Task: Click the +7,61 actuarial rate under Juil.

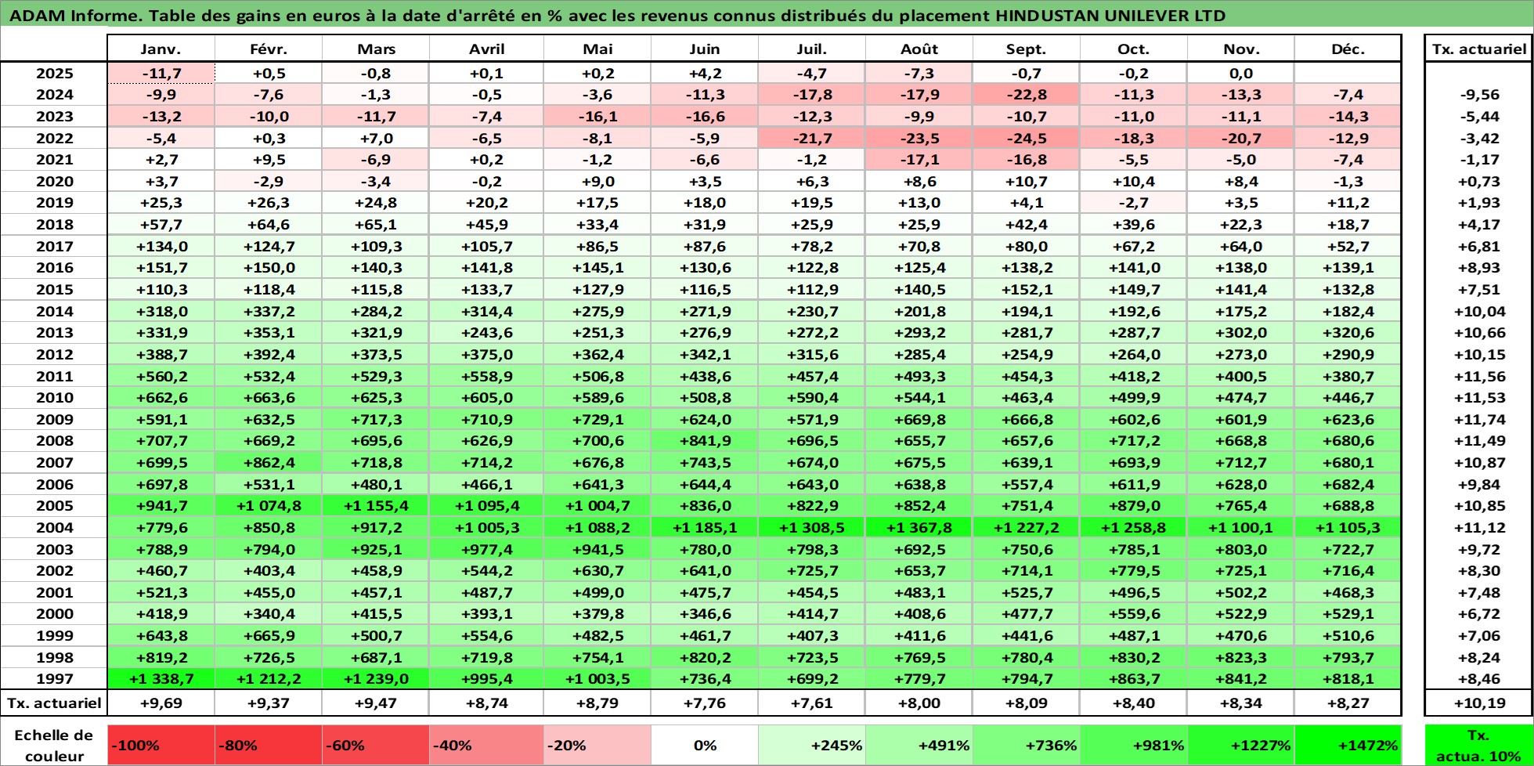Action: pos(812,703)
